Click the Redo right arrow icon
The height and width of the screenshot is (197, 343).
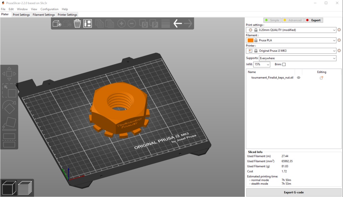188,24
